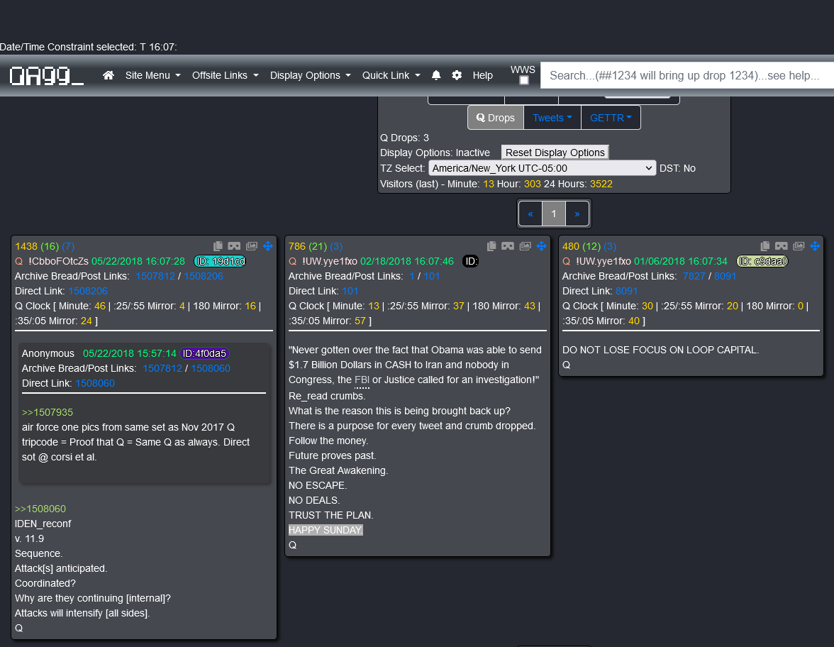Open archive post link 101 on drop 786
834x647 pixels.
[432, 276]
